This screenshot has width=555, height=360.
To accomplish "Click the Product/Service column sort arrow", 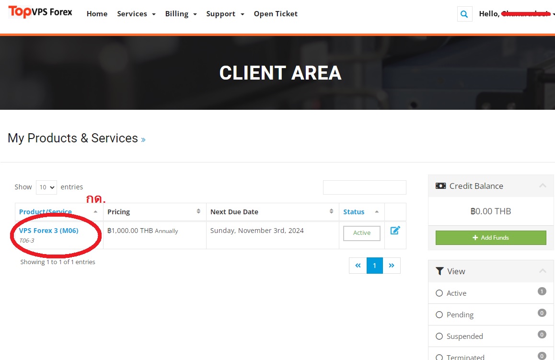I will coord(95,212).
